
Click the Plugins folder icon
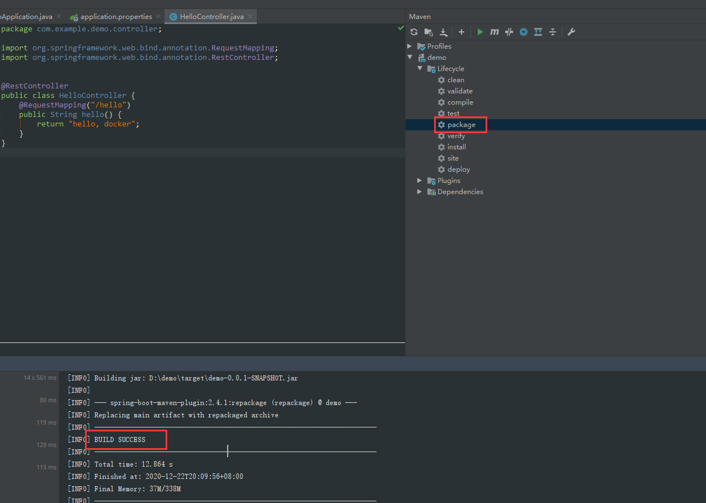click(431, 180)
